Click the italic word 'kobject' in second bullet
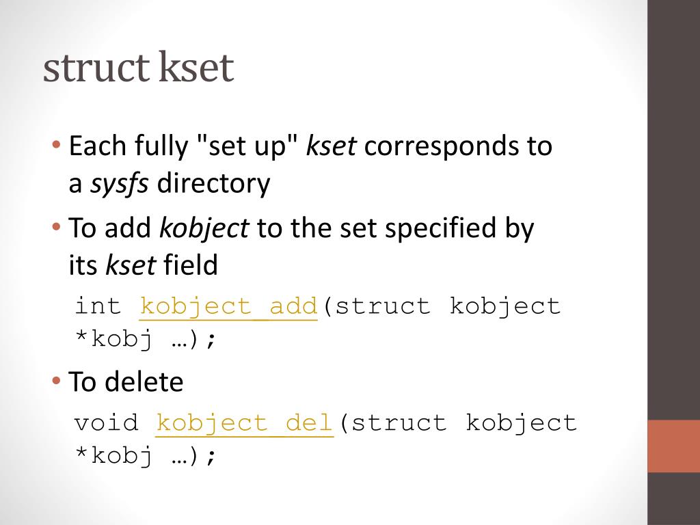The width and height of the screenshot is (700, 525). coord(204,228)
